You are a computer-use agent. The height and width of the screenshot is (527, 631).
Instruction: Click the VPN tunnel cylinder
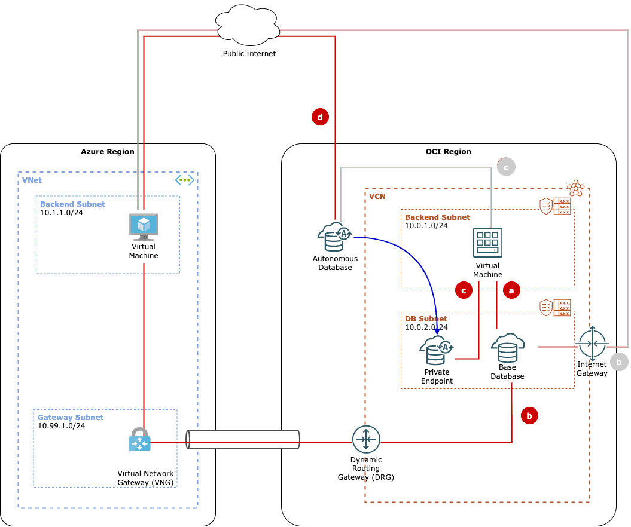[x=243, y=439]
